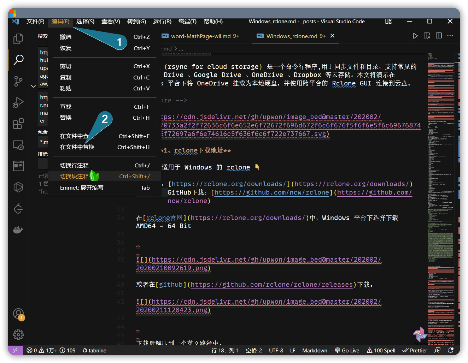Close the 编辑(E) menu via its menu bar item
The height and width of the screenshot is (363, 468).
tap(60, 22)
